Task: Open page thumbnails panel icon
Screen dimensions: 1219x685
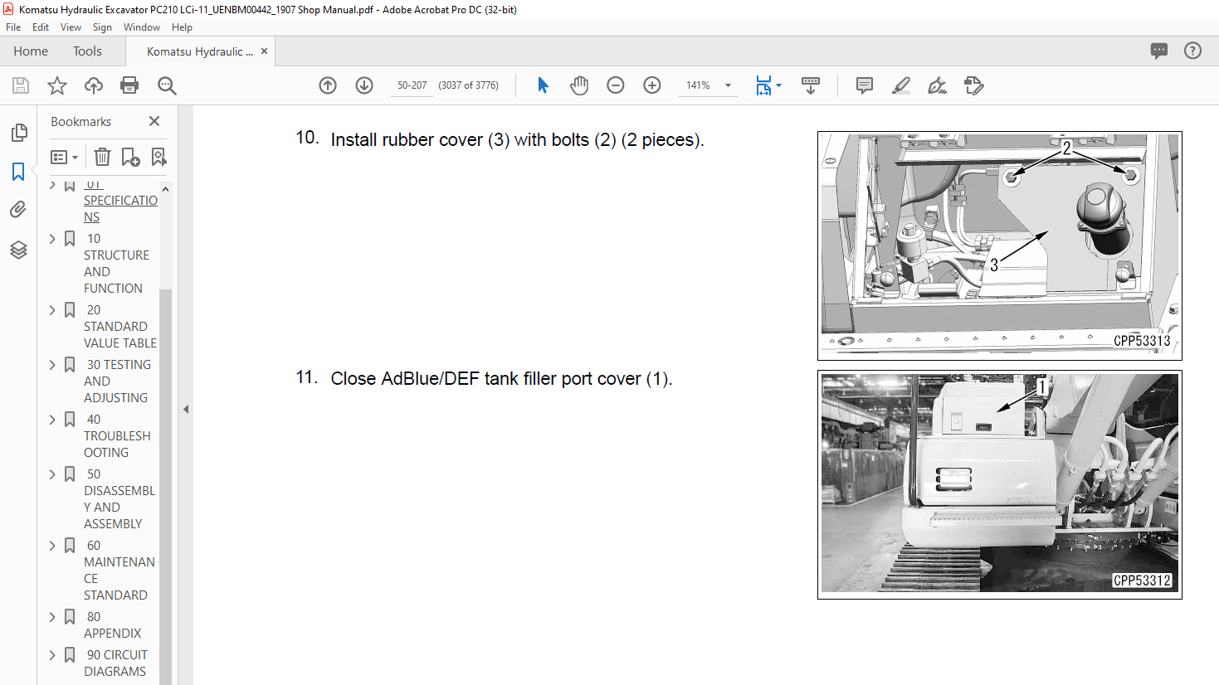Action: [x=18, y=133]
